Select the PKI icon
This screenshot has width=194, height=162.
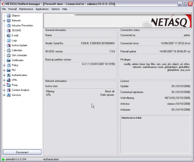pyautogui.click(x=8, y=70)
